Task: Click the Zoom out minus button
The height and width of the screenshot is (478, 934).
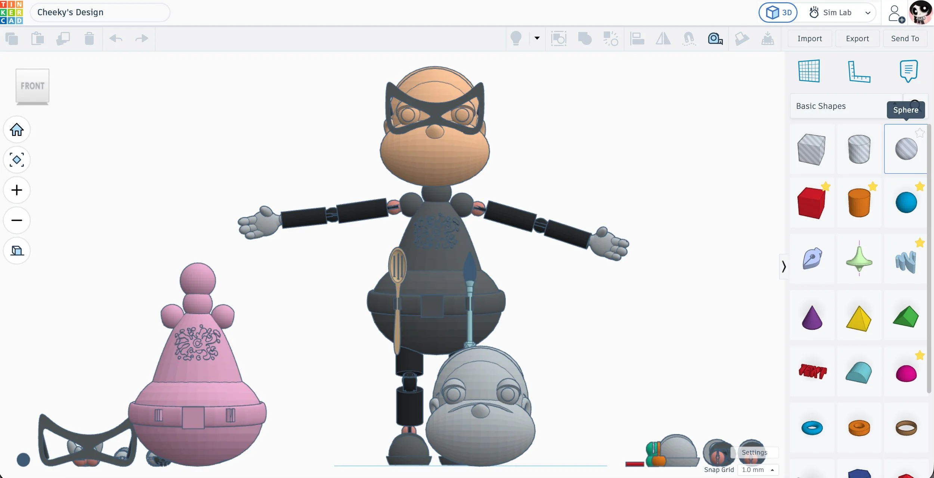Action: (17, 220)
